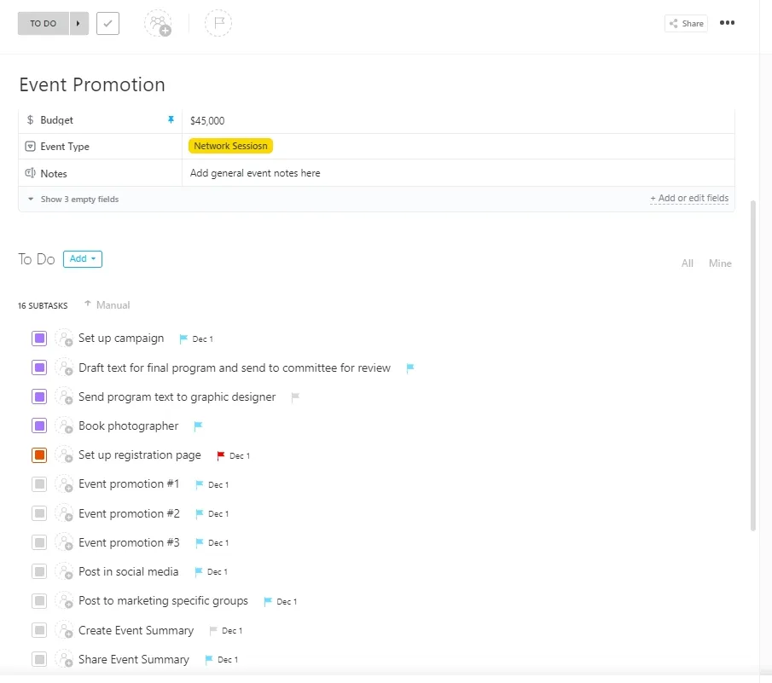The image size is (772, 683).
Task: Click the flag on Post to marketing groups
Action: point(268,601)
